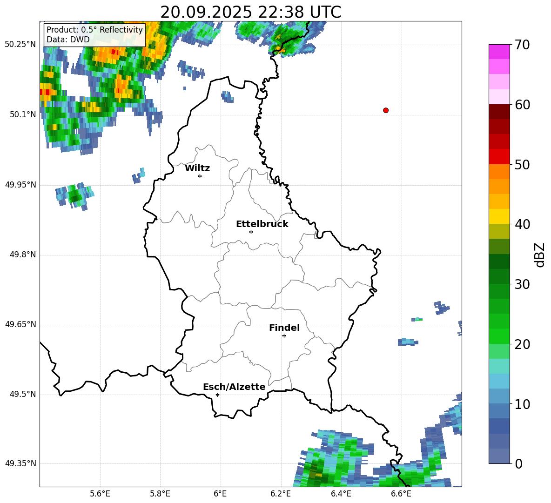Click the Esch/Alzette station label
The image size is (551, 503).
coord(234,387)
